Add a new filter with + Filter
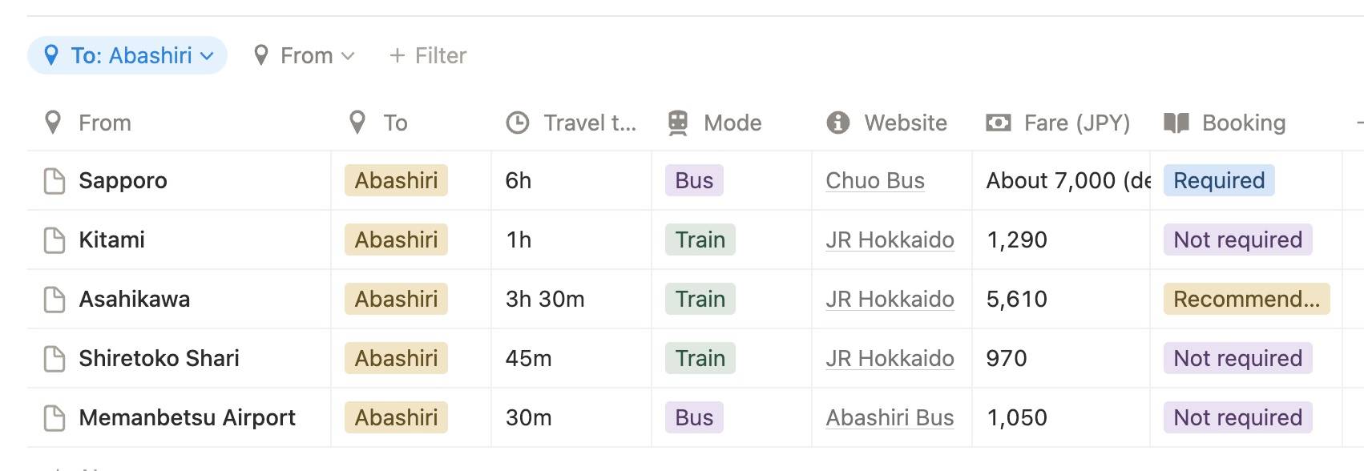 tap(428, 56)
